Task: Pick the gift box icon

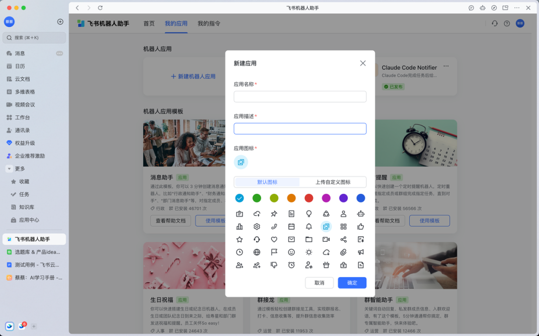Action: pyautogui.click(x=326, y=265)
